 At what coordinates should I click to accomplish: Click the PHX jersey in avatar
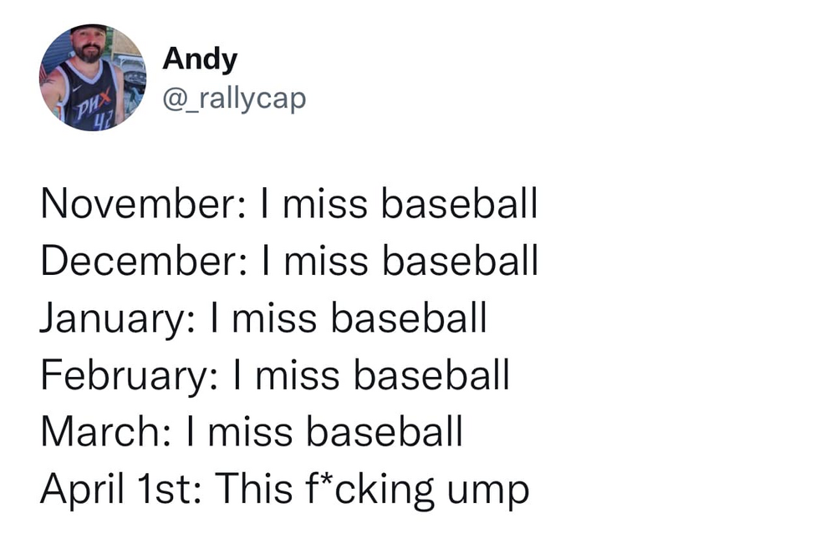89,97
